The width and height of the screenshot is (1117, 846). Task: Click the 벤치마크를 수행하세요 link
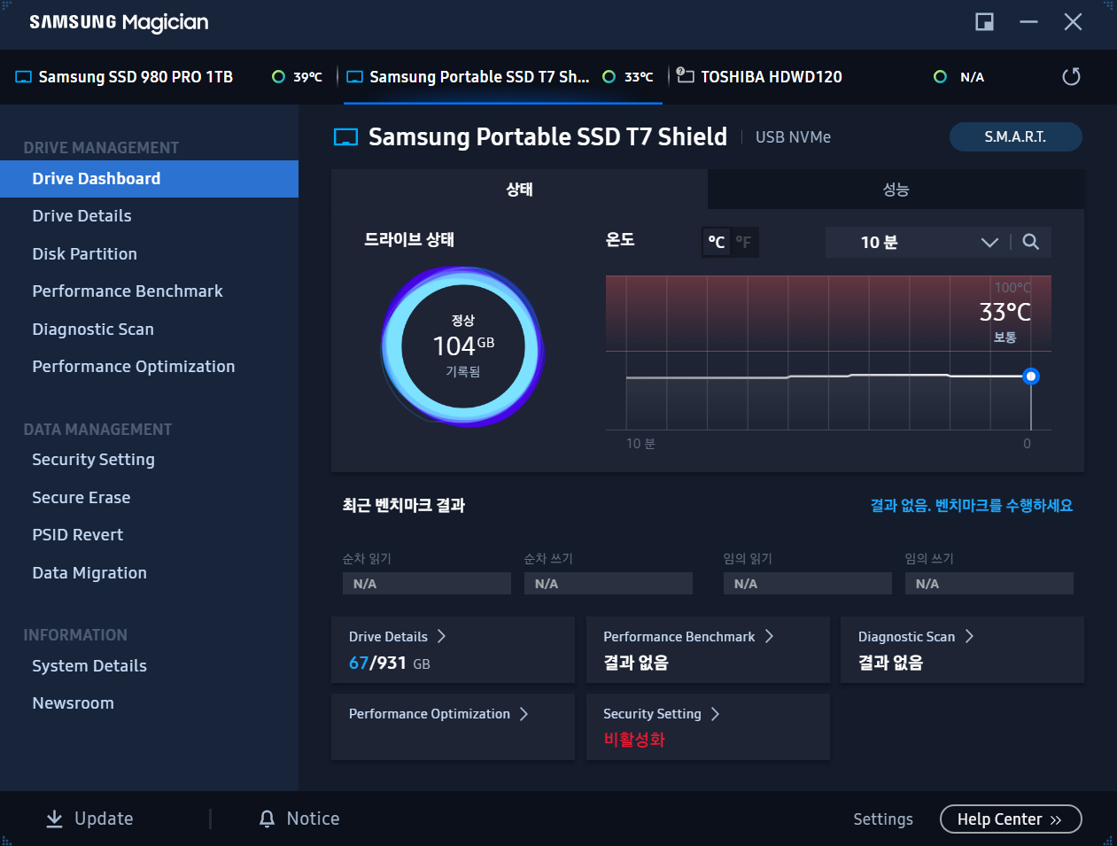(x=1004, y=505)
